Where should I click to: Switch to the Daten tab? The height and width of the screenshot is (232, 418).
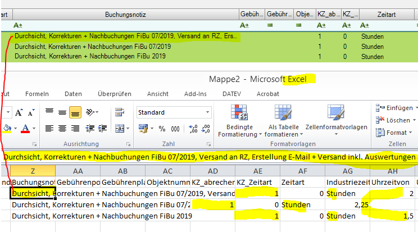73,94
